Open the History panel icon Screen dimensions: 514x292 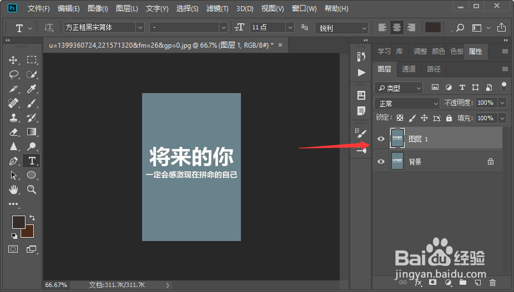(x=361, y=57)
